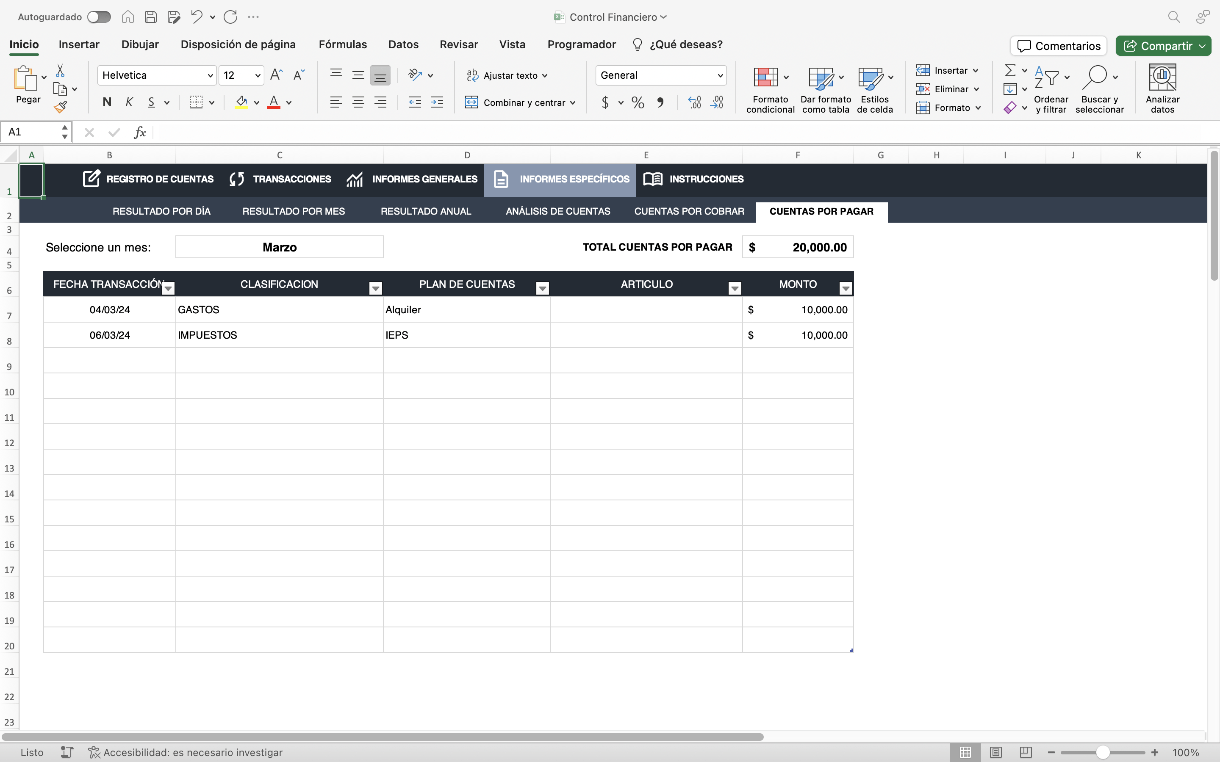Go to CUENTAS POR COBRAR tab

[689, 211]
